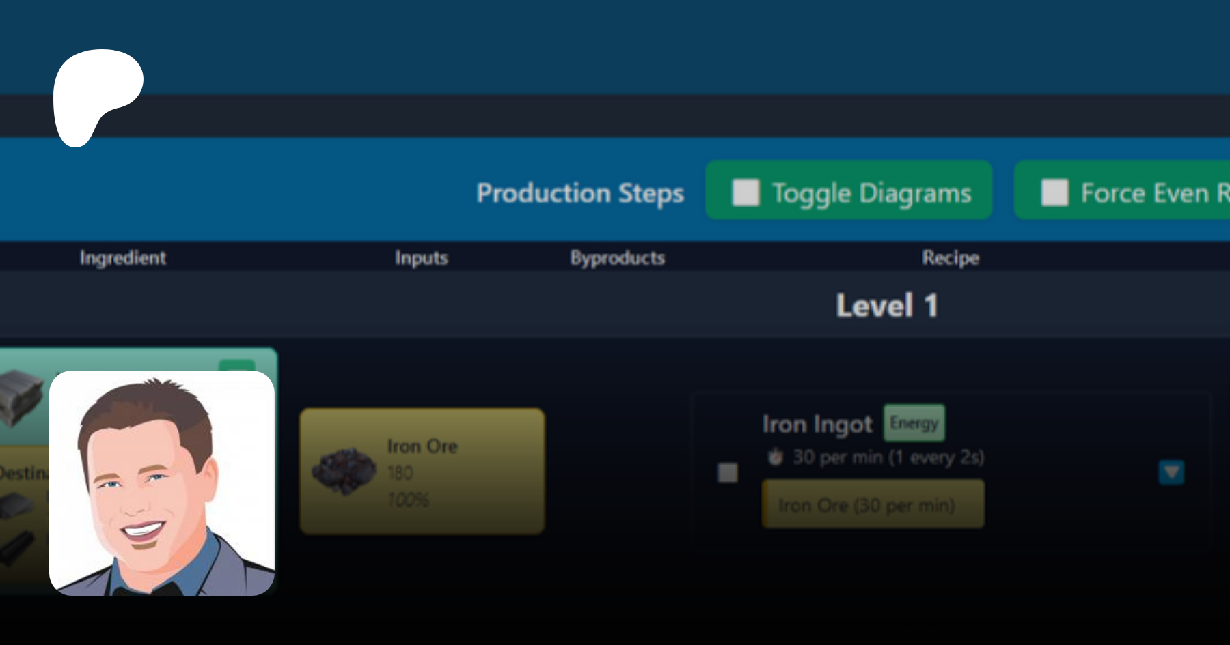Click the Patreon logo
The width and height of the screenshot is (1230, 645).
pos(97,96)
